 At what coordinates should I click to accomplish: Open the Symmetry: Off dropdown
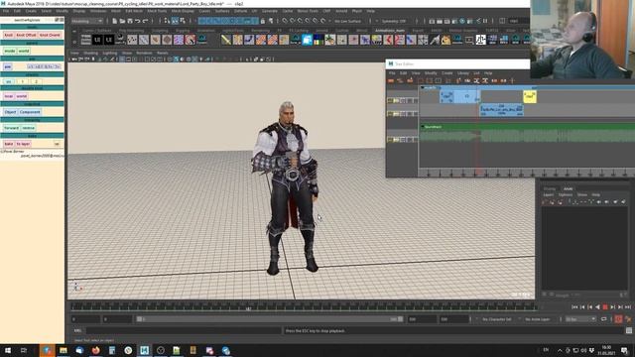pyautogui.click(x=394, y=21)
